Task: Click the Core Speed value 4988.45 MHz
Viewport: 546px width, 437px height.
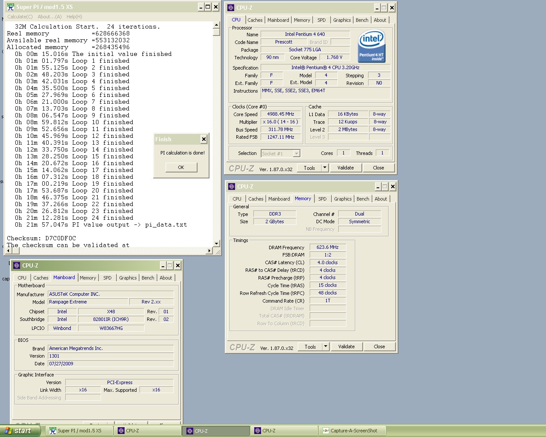Action: pyautogui.click(x=280, y=114)
